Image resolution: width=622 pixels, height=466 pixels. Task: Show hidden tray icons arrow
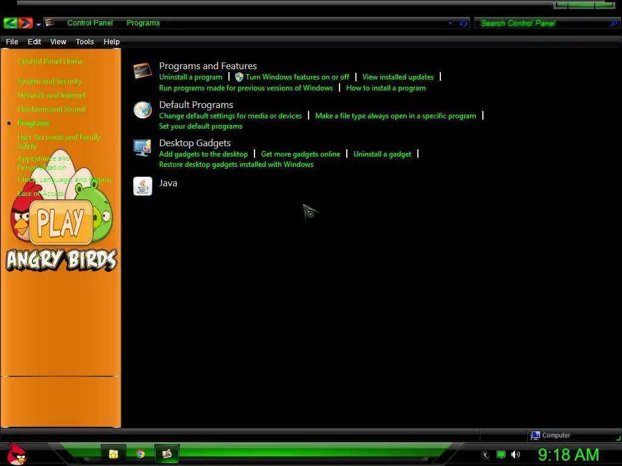(x=485, y=455)
